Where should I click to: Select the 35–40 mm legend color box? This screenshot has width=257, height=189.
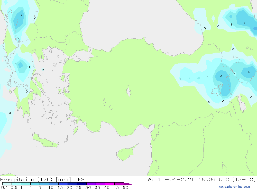100,184
